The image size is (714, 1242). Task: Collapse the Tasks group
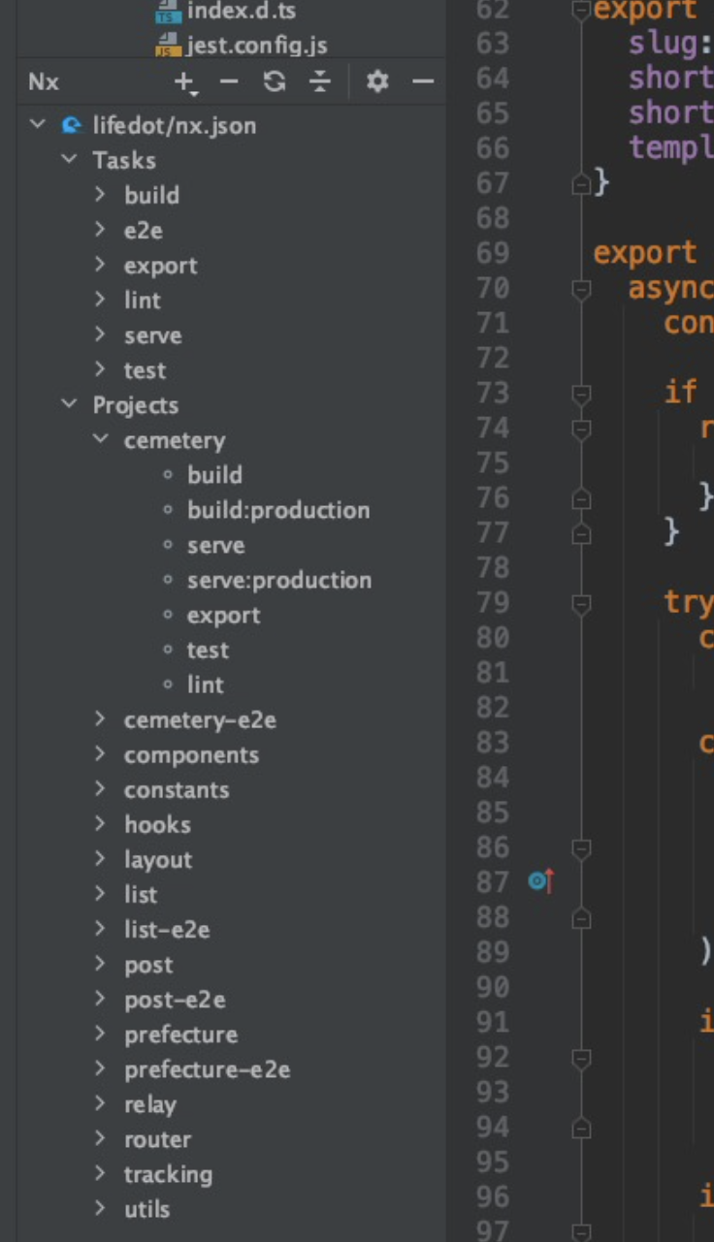69,160
